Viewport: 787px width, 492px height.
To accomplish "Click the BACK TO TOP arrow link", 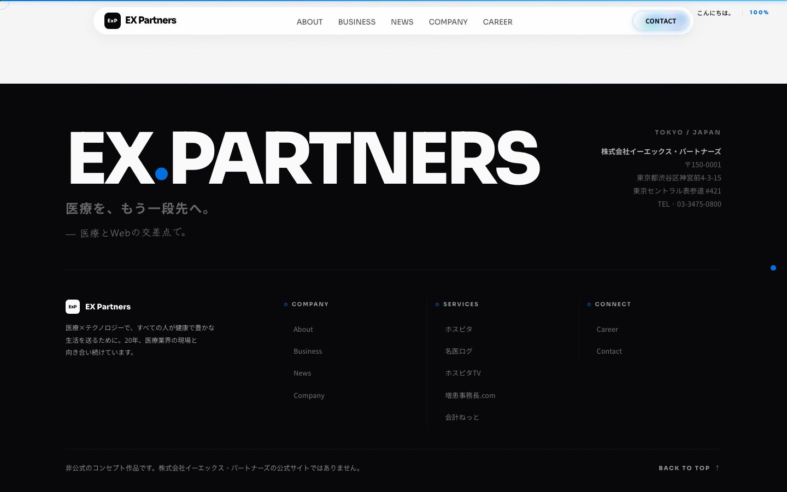I will click(689, 468).
